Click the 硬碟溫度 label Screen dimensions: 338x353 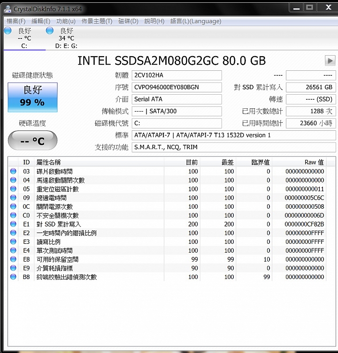pyautogui.click(x=32, y=123)
